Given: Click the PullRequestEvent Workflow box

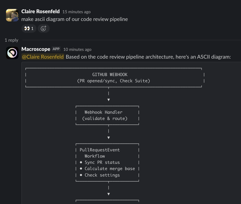Looking at the screenshot, I should point(107,162).
